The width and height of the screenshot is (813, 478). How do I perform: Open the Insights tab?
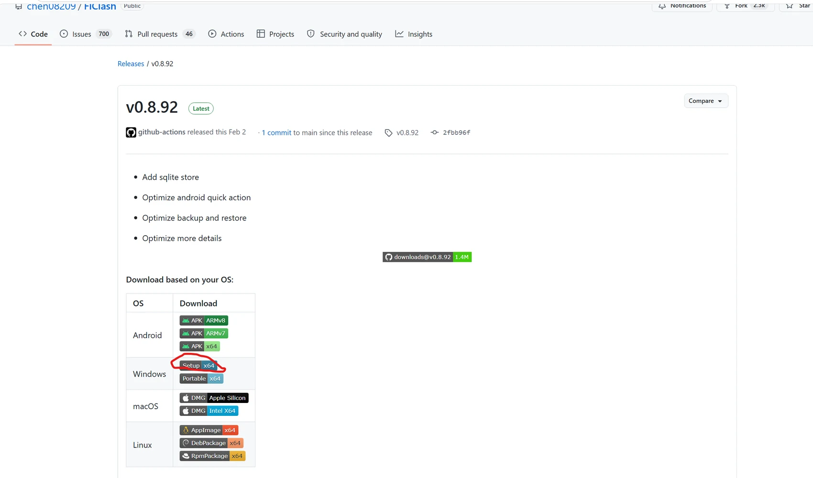click(414, 34)
